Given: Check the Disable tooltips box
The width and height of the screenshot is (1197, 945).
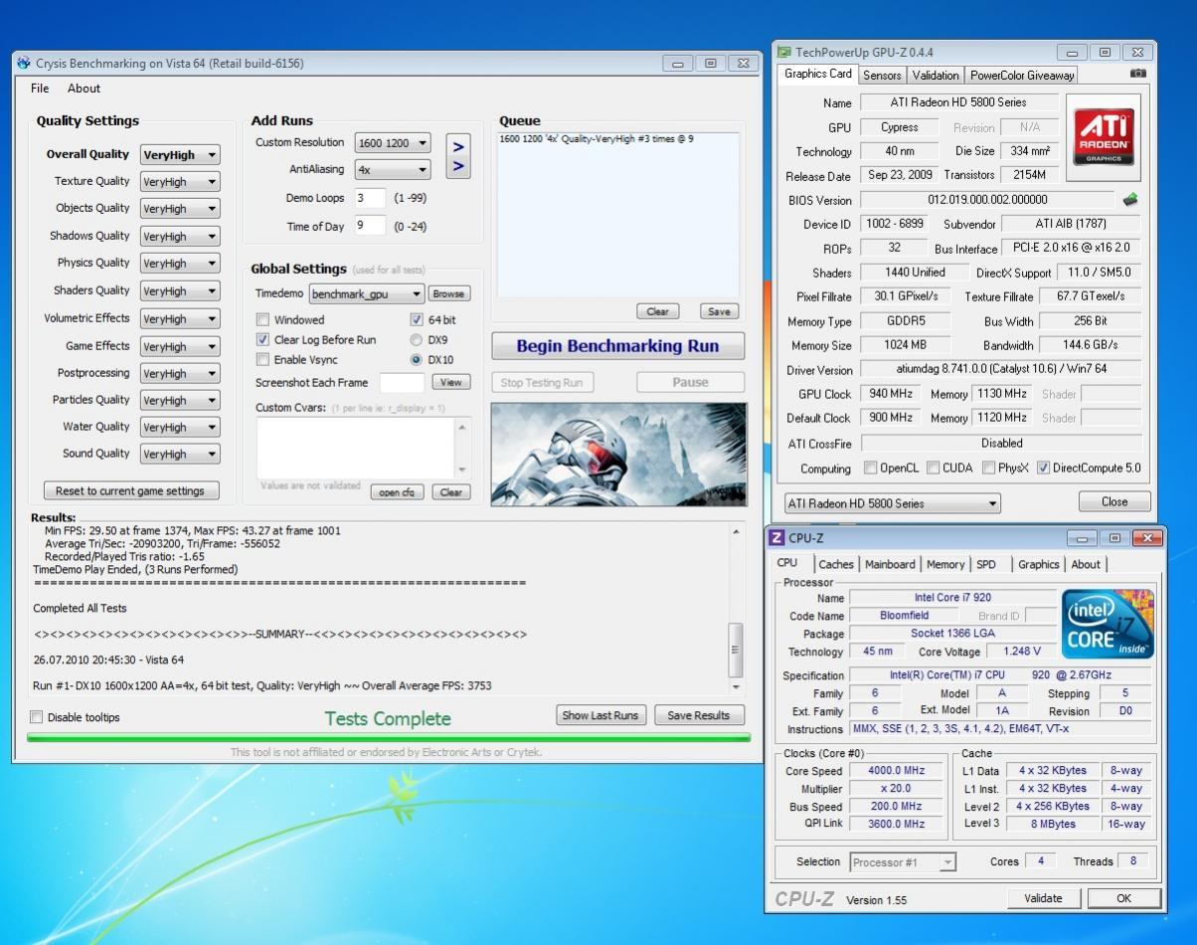Looking at the screenshot, I should pyautogui.click(x=37, y=717).
